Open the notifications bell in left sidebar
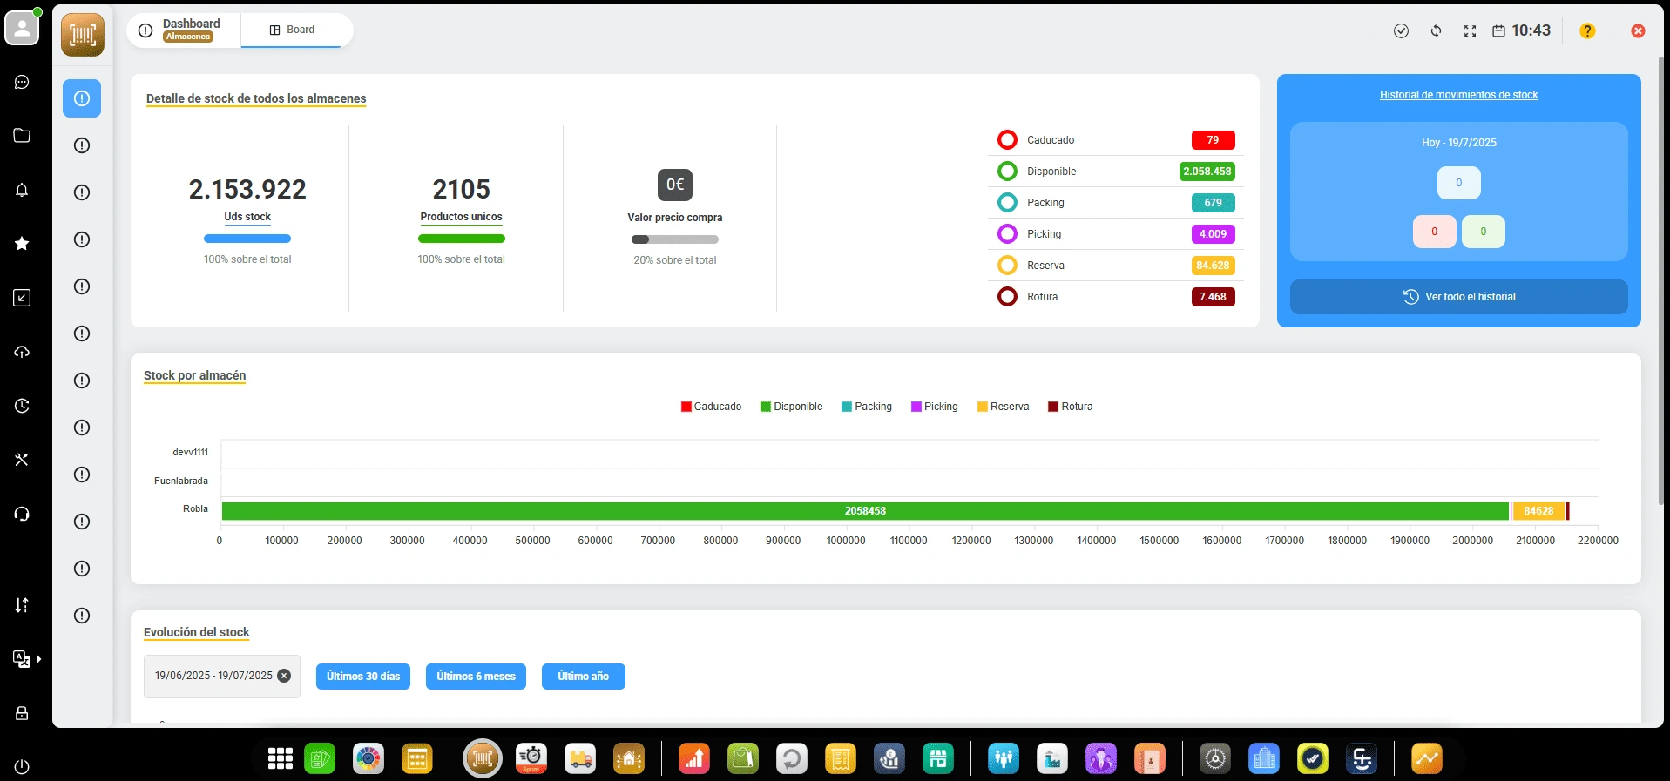This screenshot has height=781, width=1670. coord(22,191)
